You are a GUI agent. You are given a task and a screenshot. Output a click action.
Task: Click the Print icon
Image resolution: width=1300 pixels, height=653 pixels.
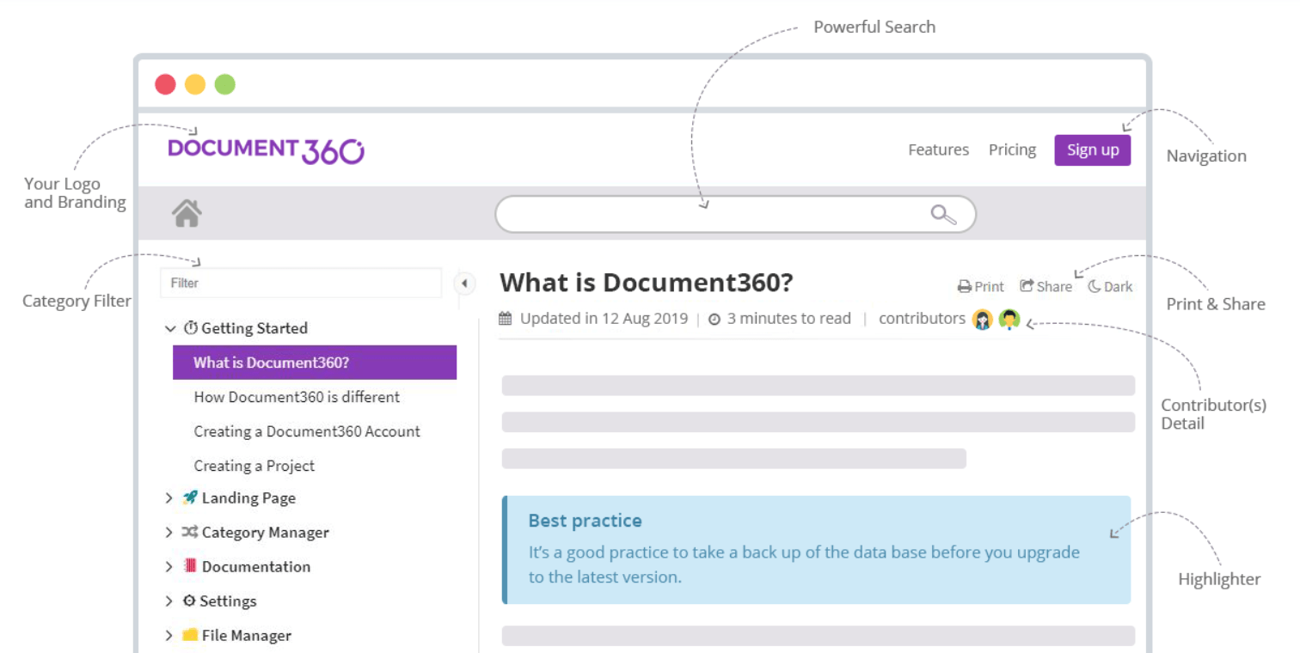click(x=965, y=287)
